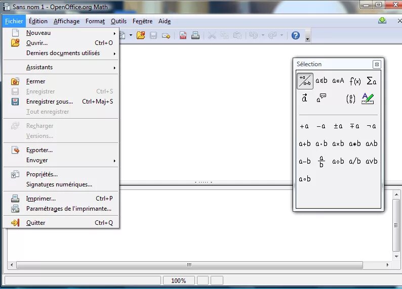Image resolution: width=402 pixels, height=289 pixels.
Task: Click the print toolbar icon
Action: (x=195, y=35)
